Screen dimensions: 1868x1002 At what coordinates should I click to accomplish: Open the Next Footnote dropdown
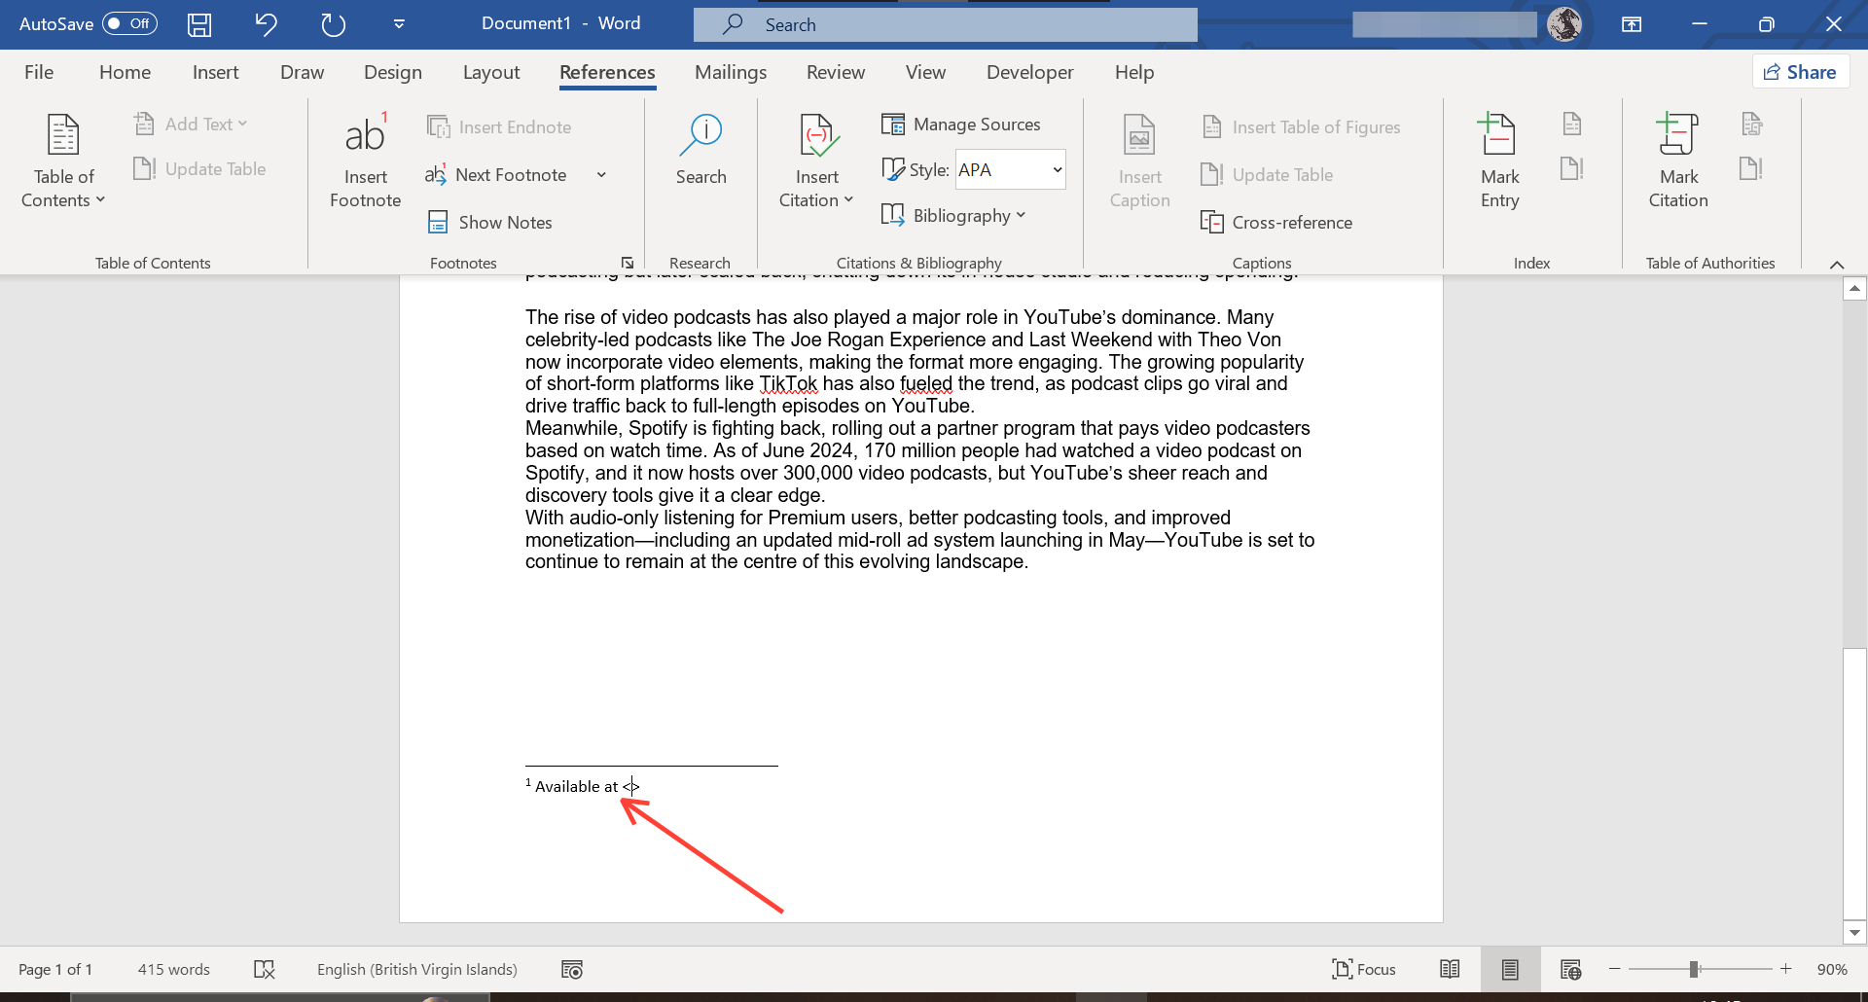(601, 175)
